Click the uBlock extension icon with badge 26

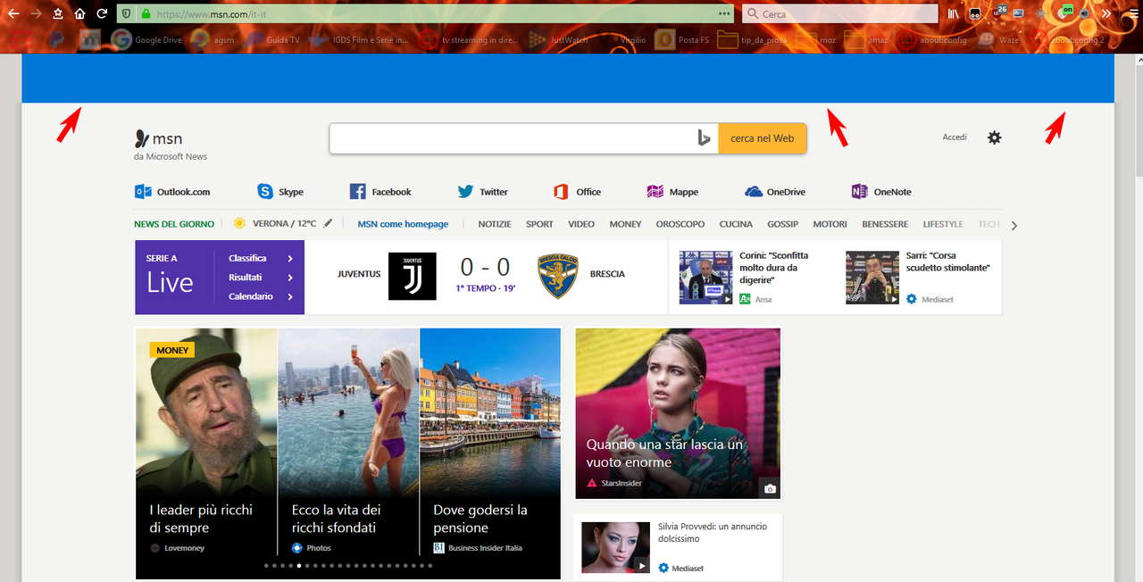[997, 13]
